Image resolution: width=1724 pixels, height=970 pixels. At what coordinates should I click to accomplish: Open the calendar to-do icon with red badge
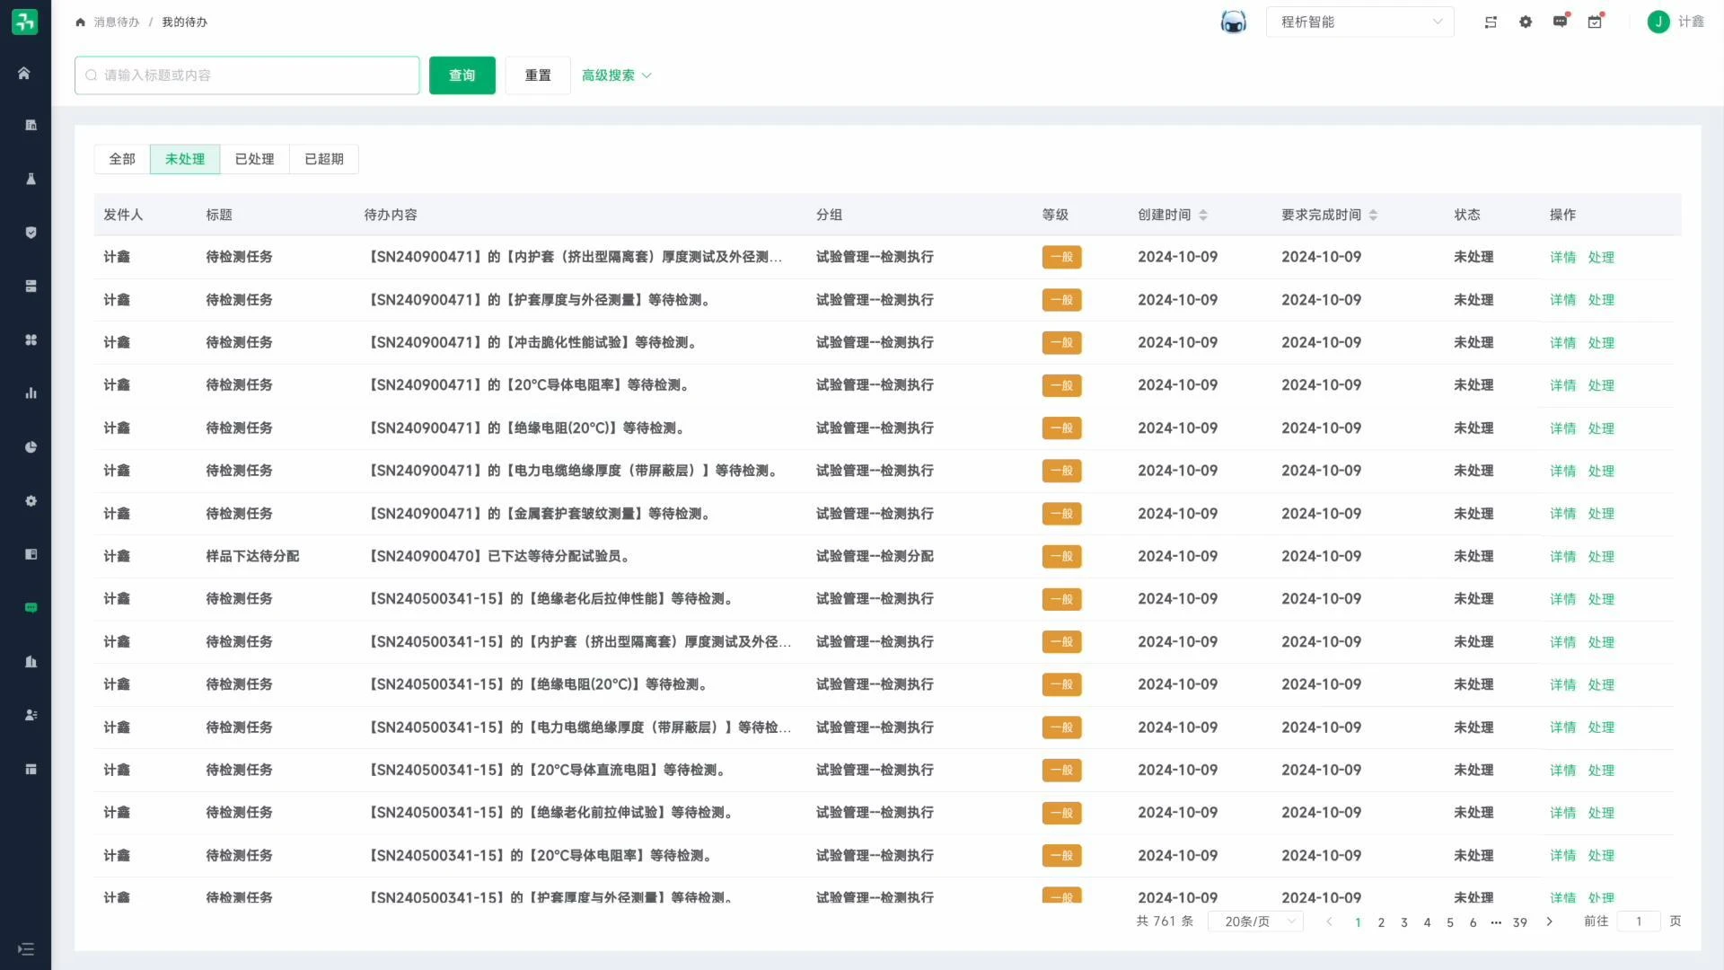coord(1595,21)
